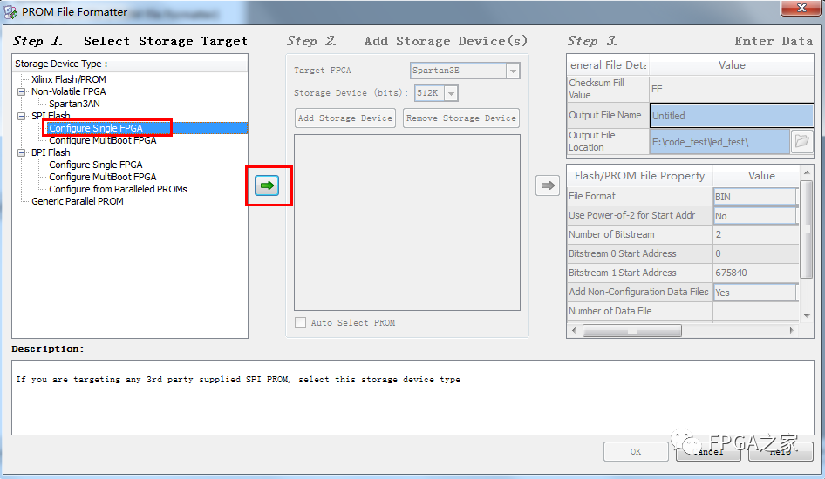The height and width of the screenshot is (479, 825).
Task: Click the property table scroll-up arrow
Action: point(807,172)
